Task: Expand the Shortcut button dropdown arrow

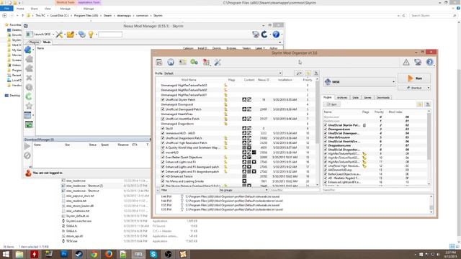Action: [x=429, y=88]
